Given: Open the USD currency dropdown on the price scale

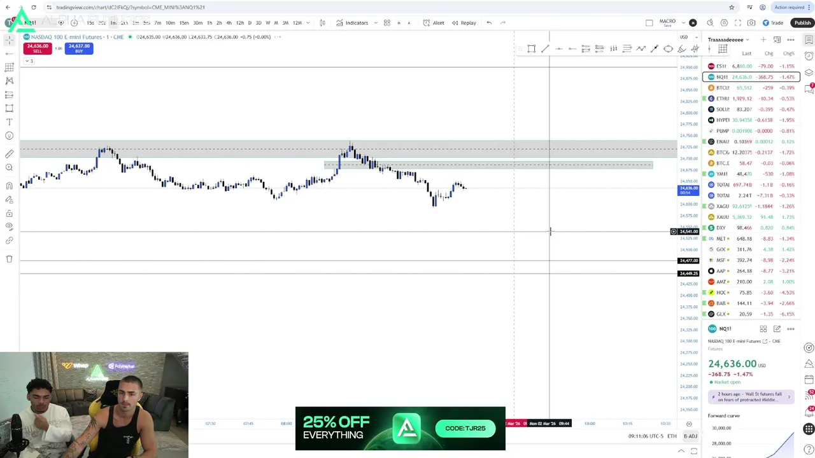Looking at the screenshot, I should point(688,37).
